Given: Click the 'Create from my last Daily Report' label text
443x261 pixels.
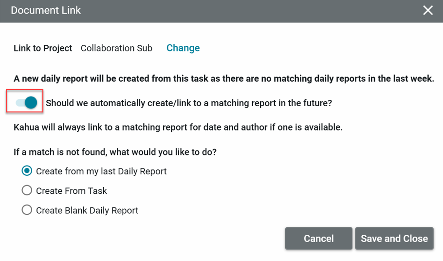Looking at the screenshot, I should click(x=101, y=171).
